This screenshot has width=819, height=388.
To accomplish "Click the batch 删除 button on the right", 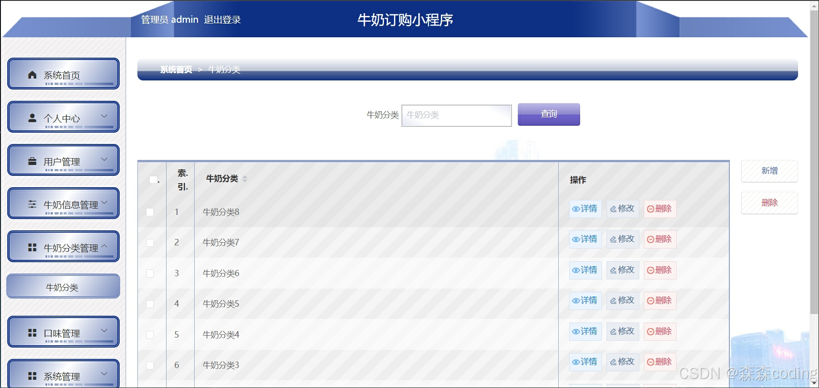I will click(769, 203).
